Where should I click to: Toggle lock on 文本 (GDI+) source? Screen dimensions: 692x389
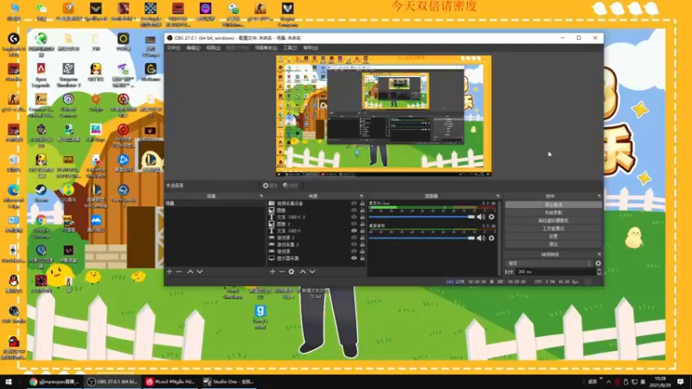(x=362, y=231)
